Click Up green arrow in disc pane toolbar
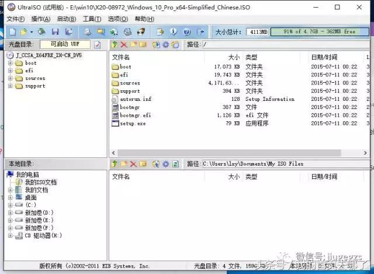Screen dimensions: 374x274 (x=115, y=44)
